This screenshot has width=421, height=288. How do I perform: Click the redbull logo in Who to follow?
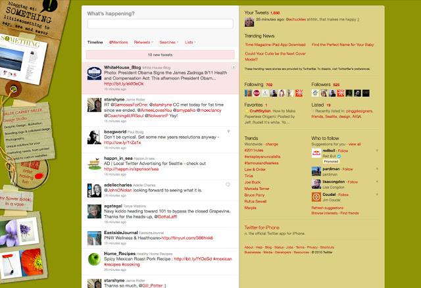316,153
